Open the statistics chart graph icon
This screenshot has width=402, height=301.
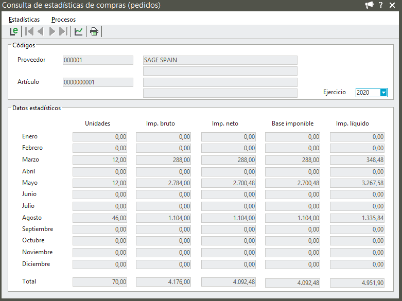tap(78, 31)
